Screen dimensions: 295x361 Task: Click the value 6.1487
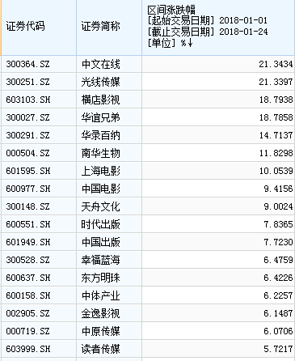[x=278, y=313]
